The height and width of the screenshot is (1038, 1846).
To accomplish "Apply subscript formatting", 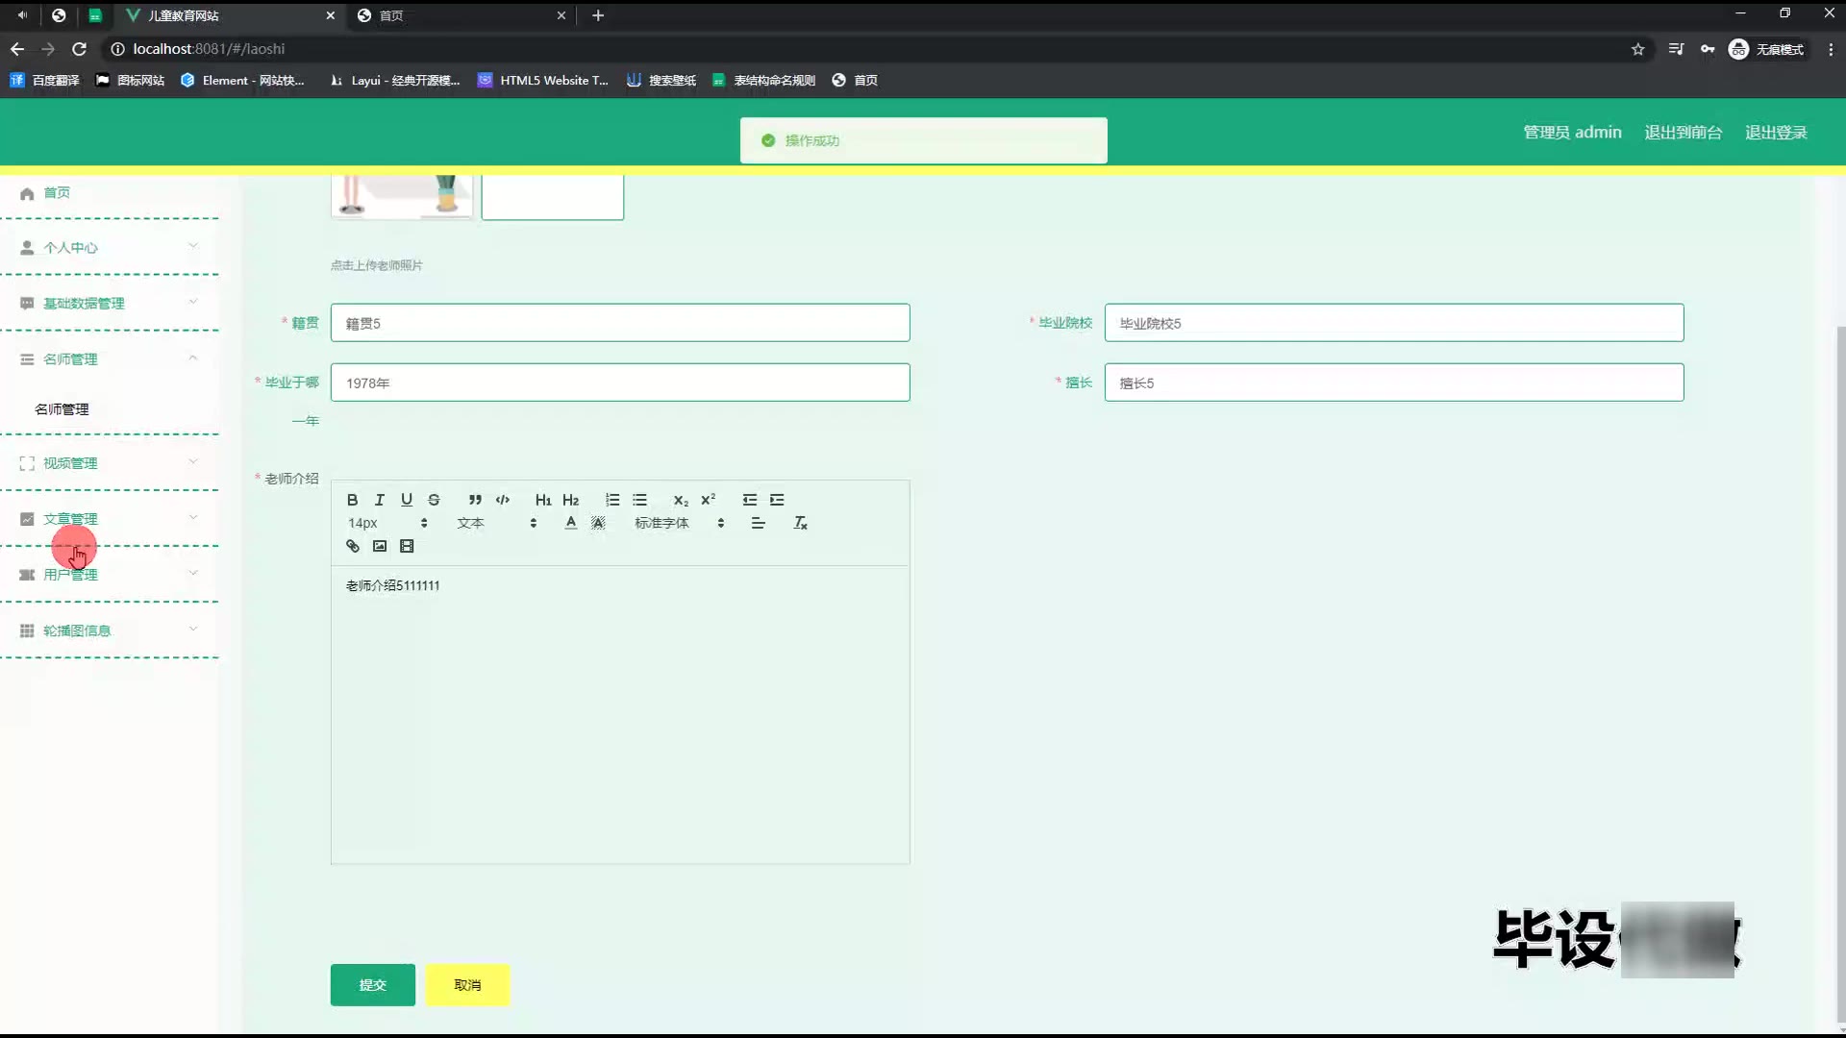I will [681, 500].
